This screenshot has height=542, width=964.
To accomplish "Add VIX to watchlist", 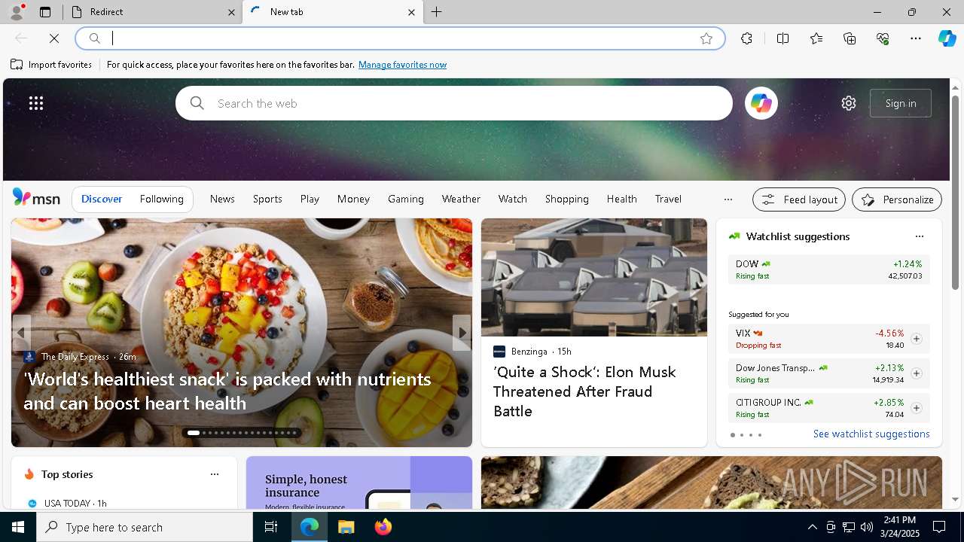I will tap(916, 339).
